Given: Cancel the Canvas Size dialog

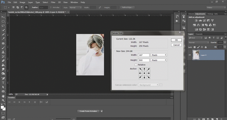Looking at the screenshot, I should pyautogui.click(x=176, y=45).
